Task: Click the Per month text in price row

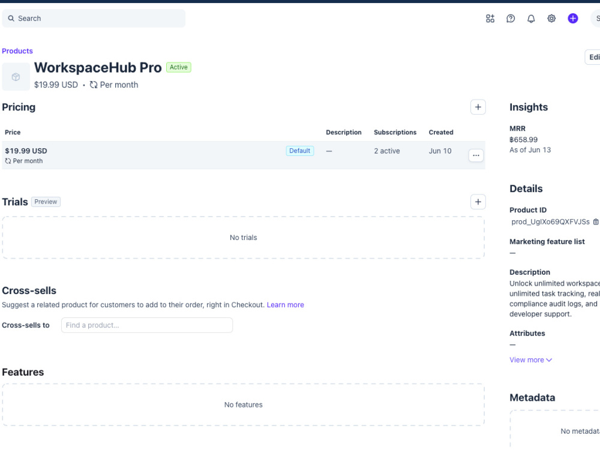Action: coord(28,161)
